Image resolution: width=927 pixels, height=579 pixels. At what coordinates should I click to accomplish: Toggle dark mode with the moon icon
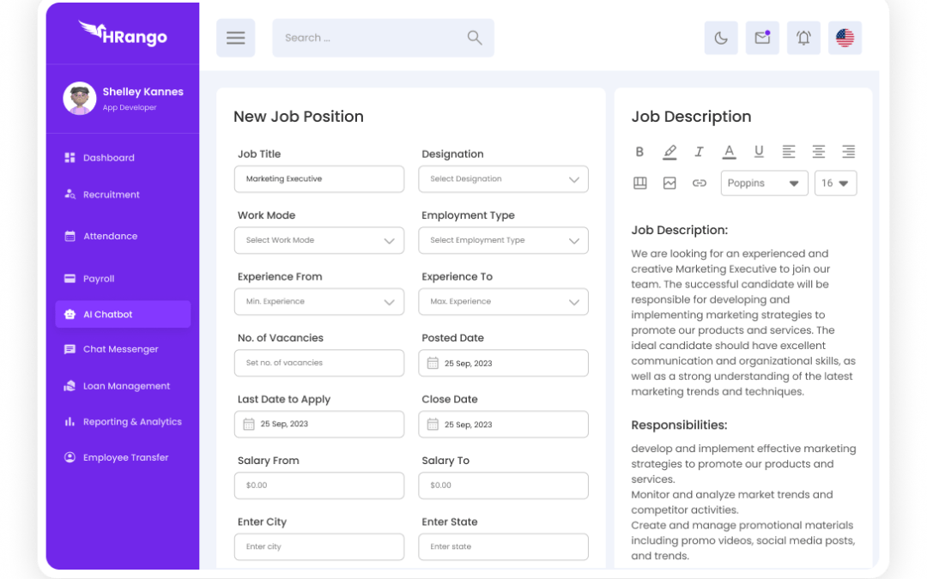pyautogui.click(x=721, y=38)
